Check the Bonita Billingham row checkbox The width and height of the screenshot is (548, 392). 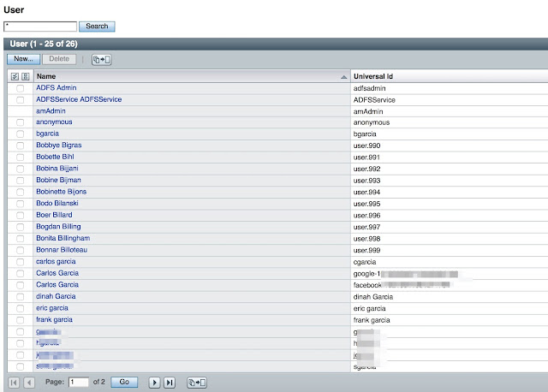(21, 239)
